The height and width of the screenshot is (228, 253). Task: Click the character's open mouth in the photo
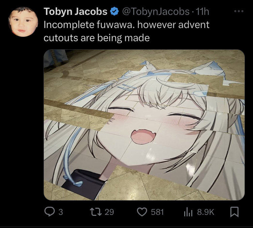[143, 136]
